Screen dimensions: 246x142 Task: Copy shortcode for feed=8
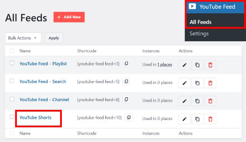click(126, 100)
